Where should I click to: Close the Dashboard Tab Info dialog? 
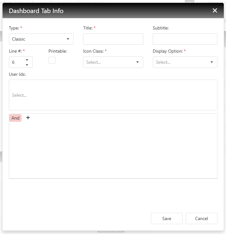[215, 10]
